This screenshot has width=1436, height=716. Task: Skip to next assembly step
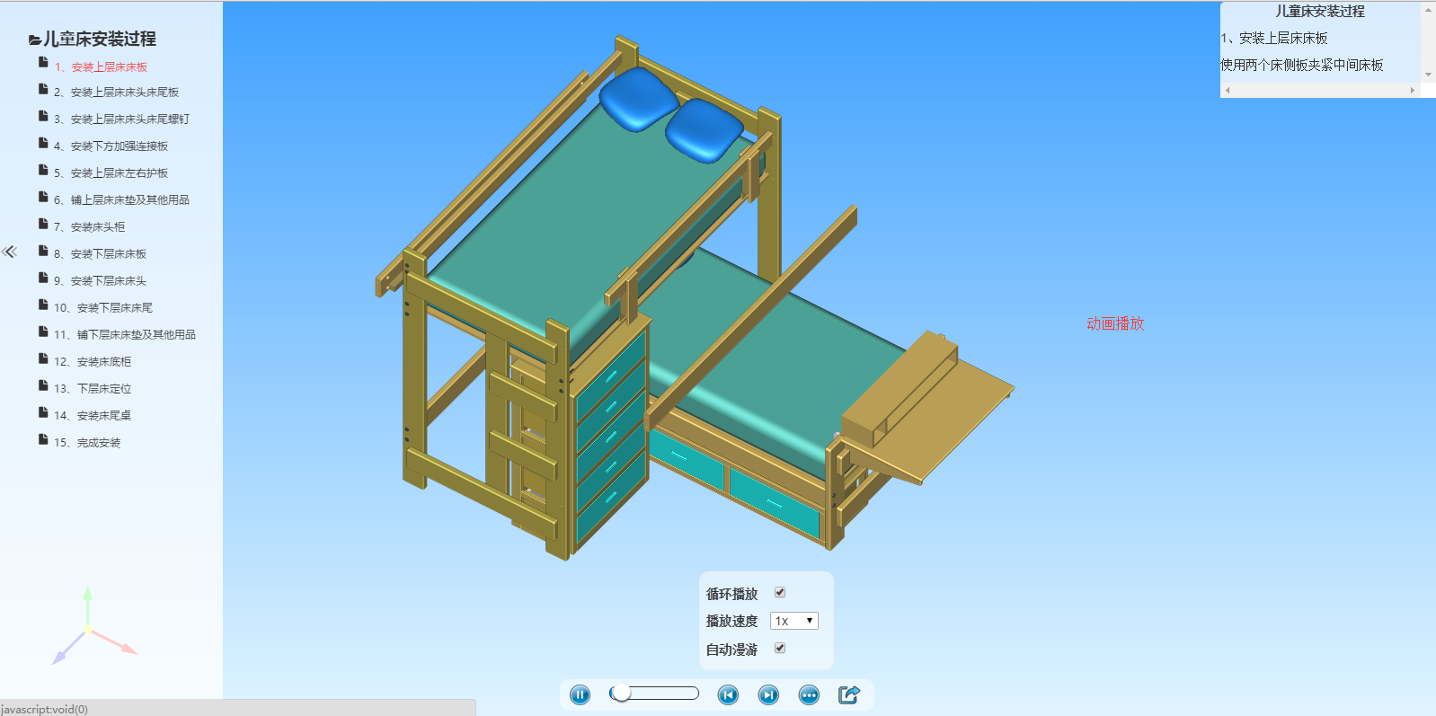pos(768,694)
